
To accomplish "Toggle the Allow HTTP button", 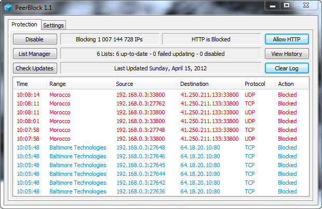I will point(287,39).
